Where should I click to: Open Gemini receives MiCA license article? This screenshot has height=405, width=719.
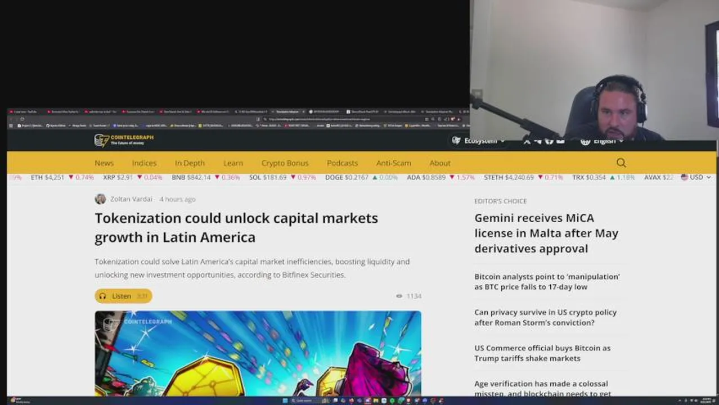tap(546, 233)
